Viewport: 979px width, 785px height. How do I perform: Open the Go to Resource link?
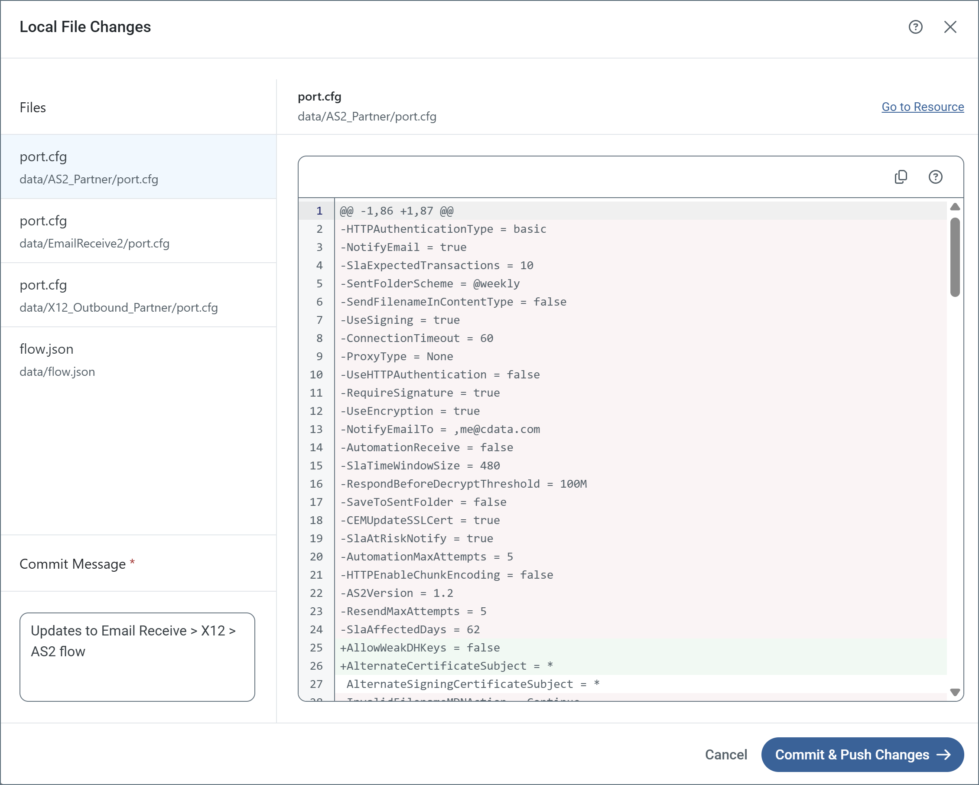(x=922, y=107)
